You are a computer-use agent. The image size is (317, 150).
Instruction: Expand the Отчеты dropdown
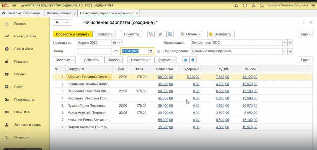coord(191,34)
